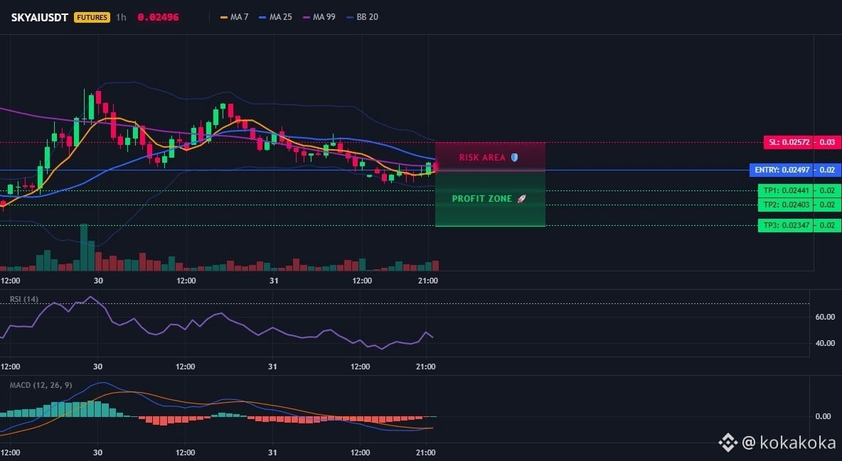
Task: Click the TP1: 0.02441 label
Action: pyautogui.click(x=786, y=190)
